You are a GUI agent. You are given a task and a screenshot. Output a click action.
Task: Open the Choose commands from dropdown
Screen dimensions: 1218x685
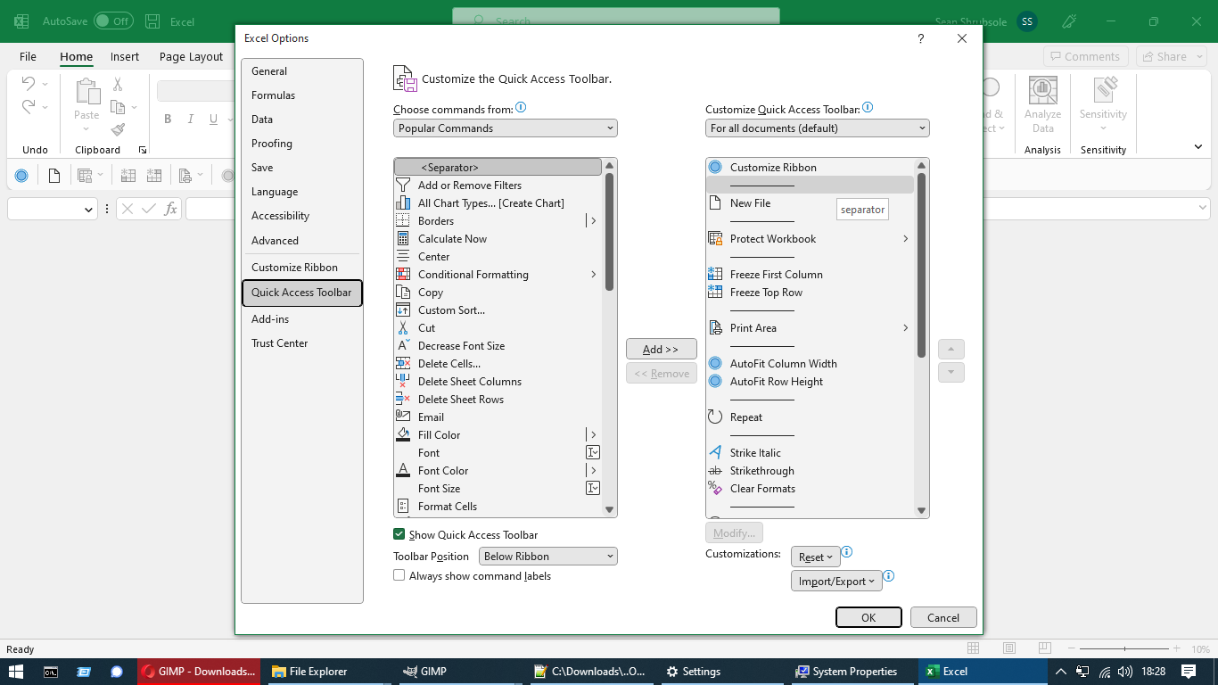tap(505, 128)
